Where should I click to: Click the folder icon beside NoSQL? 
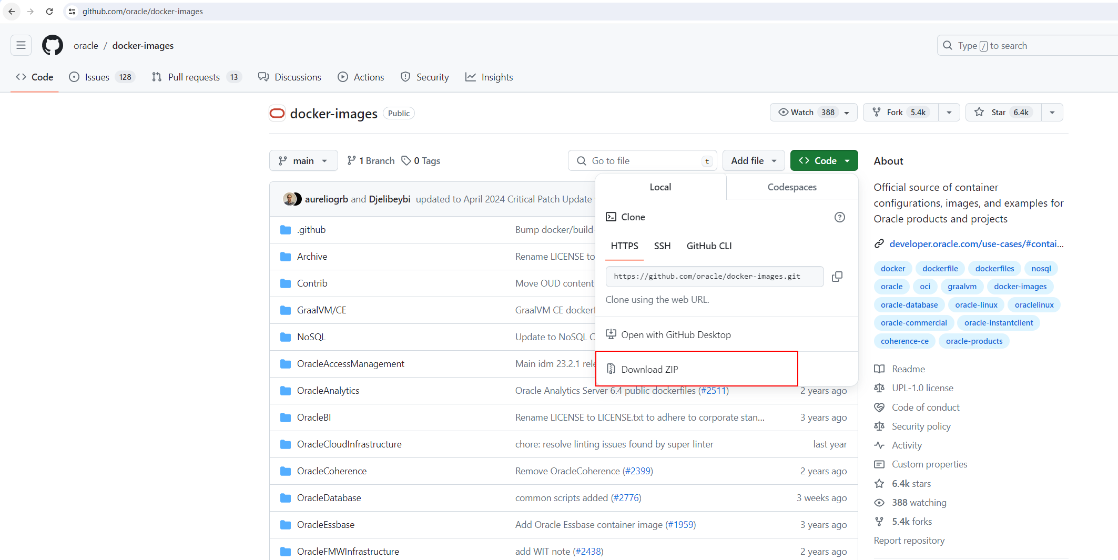tap(286, 337)
